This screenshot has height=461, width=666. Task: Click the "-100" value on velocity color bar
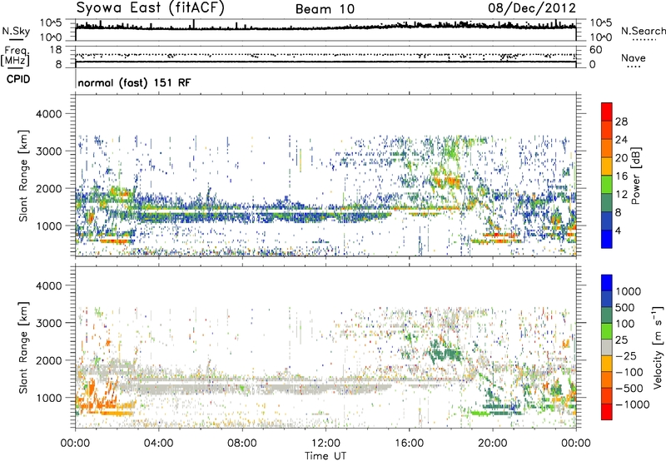[630, 372]
